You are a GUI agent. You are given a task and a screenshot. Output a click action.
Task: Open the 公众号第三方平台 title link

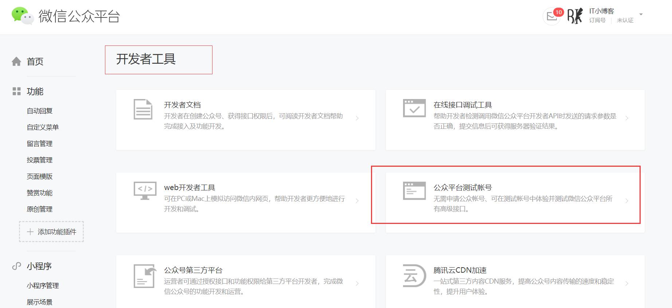click(x=193, y=270)
